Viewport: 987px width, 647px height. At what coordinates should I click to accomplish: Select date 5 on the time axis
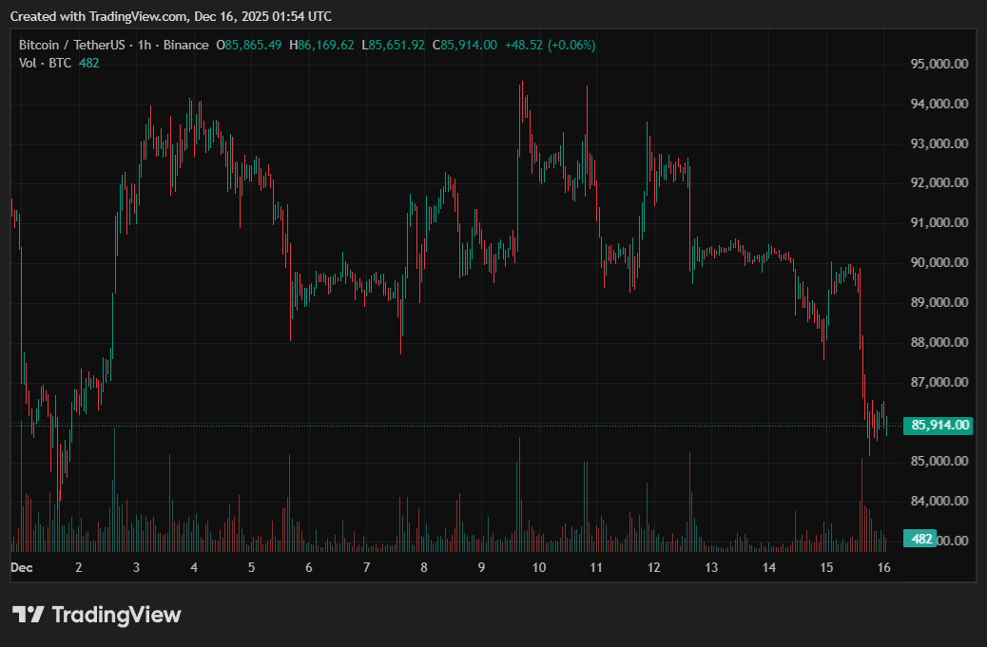click(x=251, y=567)
